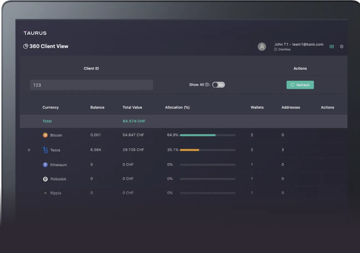360x253 pixels.
Task: Click the Show All help icon
Action: coord(207,85)
